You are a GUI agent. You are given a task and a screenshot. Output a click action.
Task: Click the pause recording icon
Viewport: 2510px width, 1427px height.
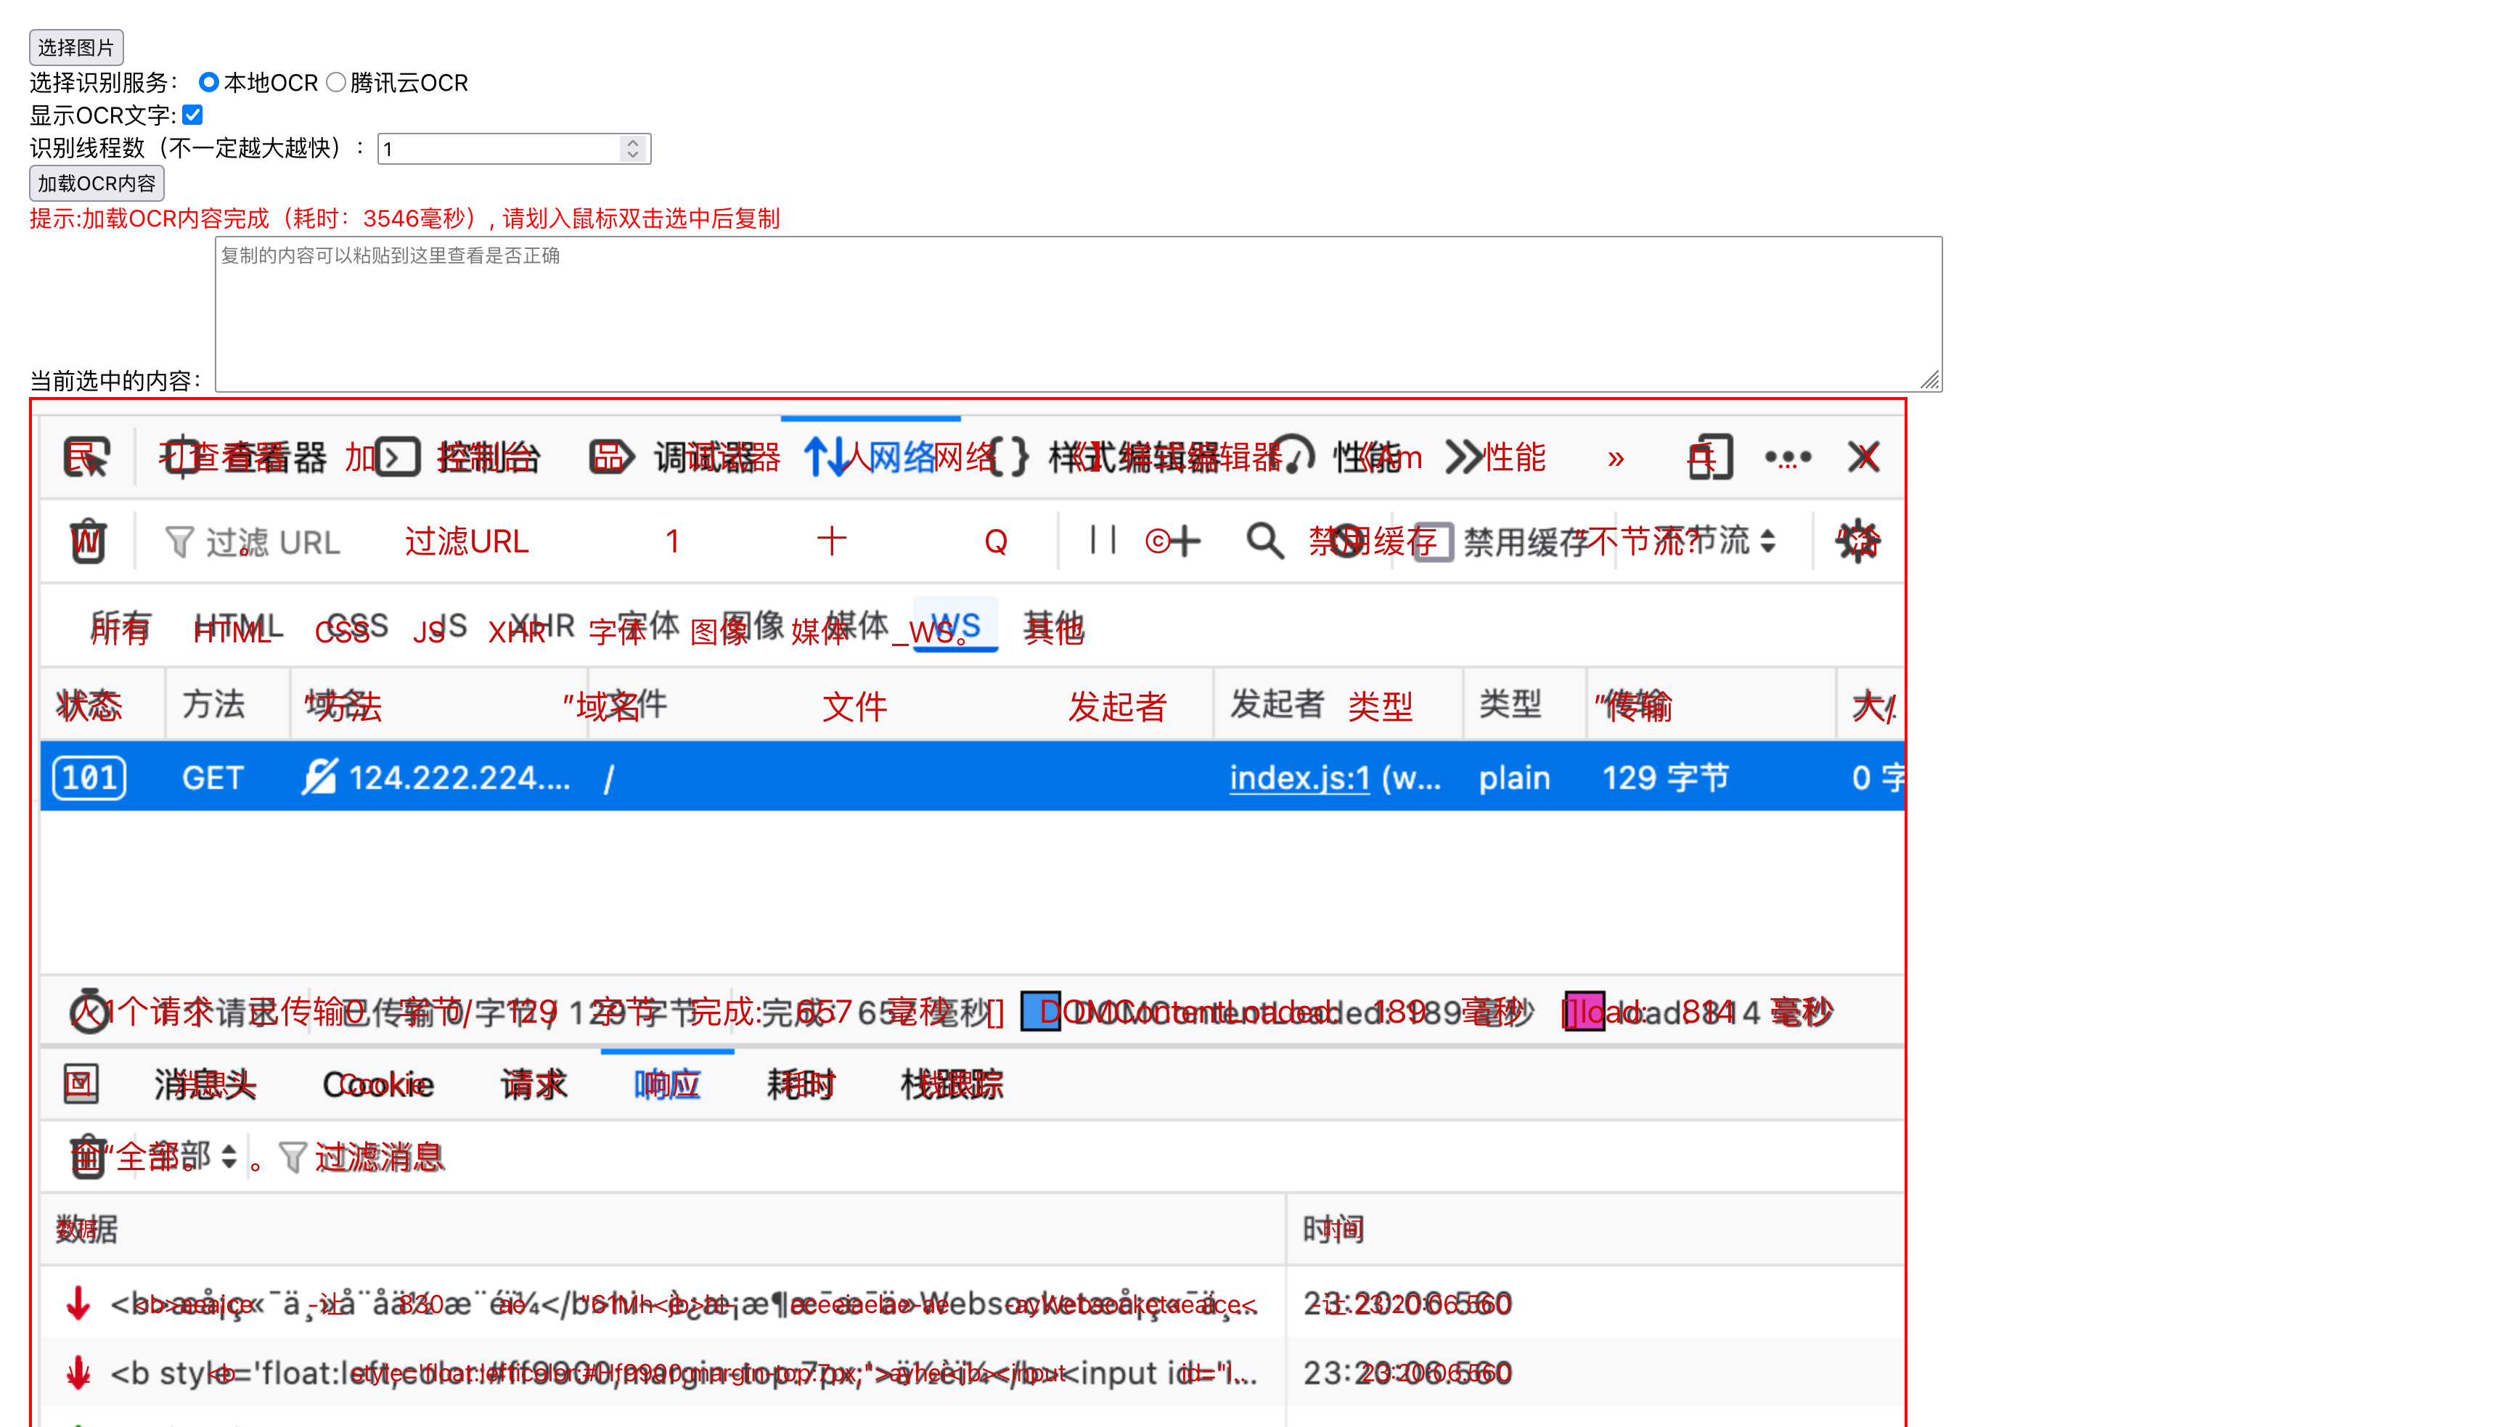pos(1103,540)
